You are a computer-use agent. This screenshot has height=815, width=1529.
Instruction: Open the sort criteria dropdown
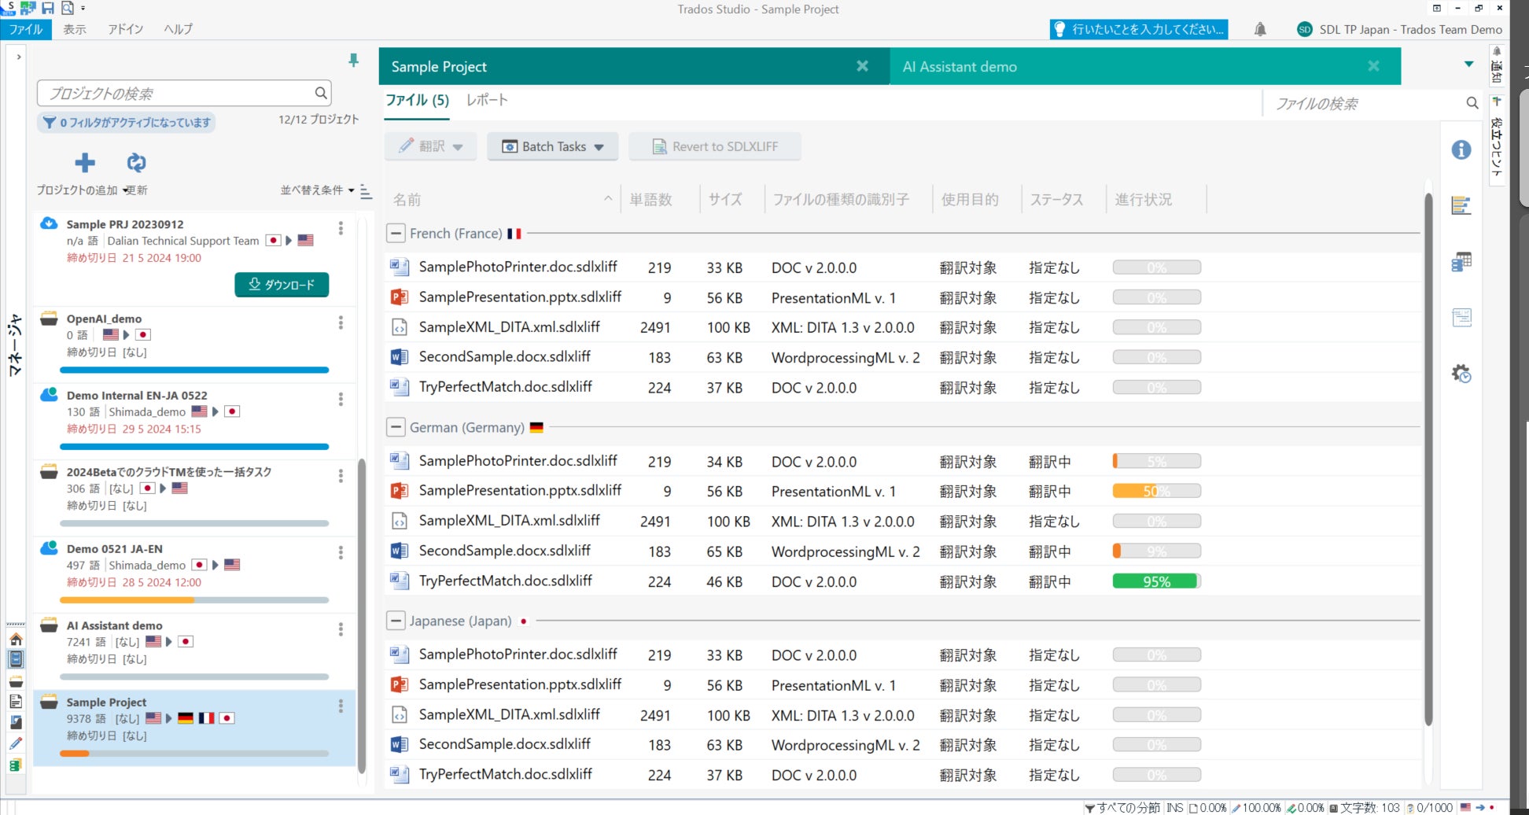click(x=317, y=190)
